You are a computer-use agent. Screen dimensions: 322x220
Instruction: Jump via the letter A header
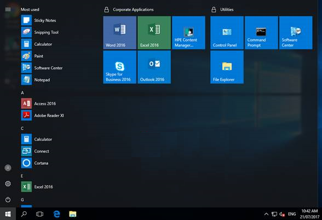[x=22, y=93]
